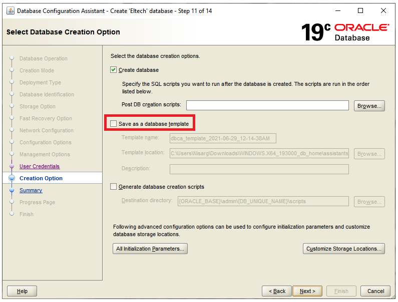Click the Post DB creation scripts field
Image resolution: width=398 pixels, height=302 pixels.
(x=267, y=105)
